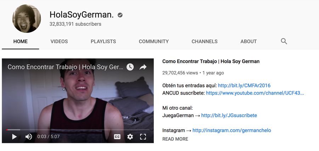The width and height of the screenshot is (319, 151).
Task: Click the Watch Later clock icon
Action: 130,67
